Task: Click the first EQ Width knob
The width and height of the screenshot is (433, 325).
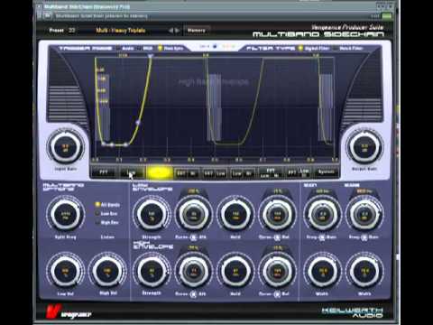Action: coord(322,271)
